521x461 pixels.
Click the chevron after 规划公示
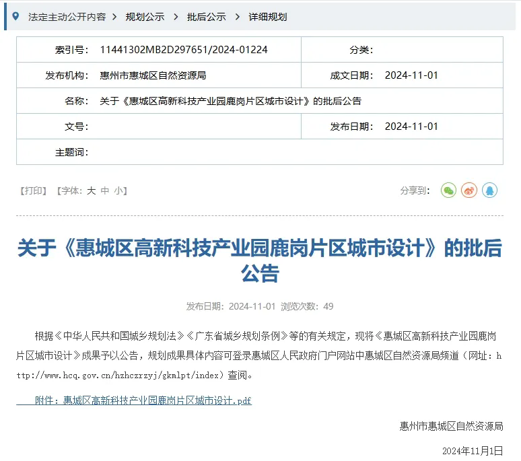click(x=176, y=16)
